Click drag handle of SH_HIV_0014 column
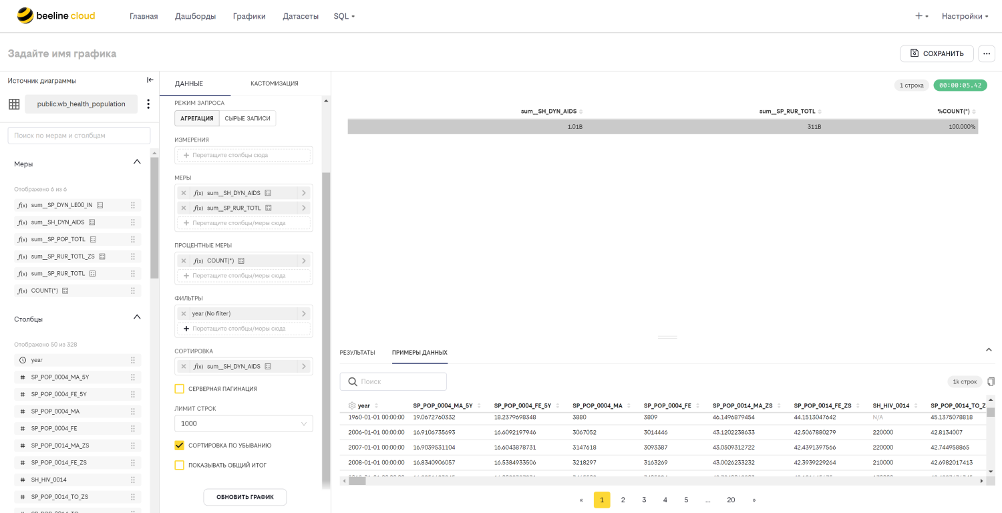 [x=133, y=480]
